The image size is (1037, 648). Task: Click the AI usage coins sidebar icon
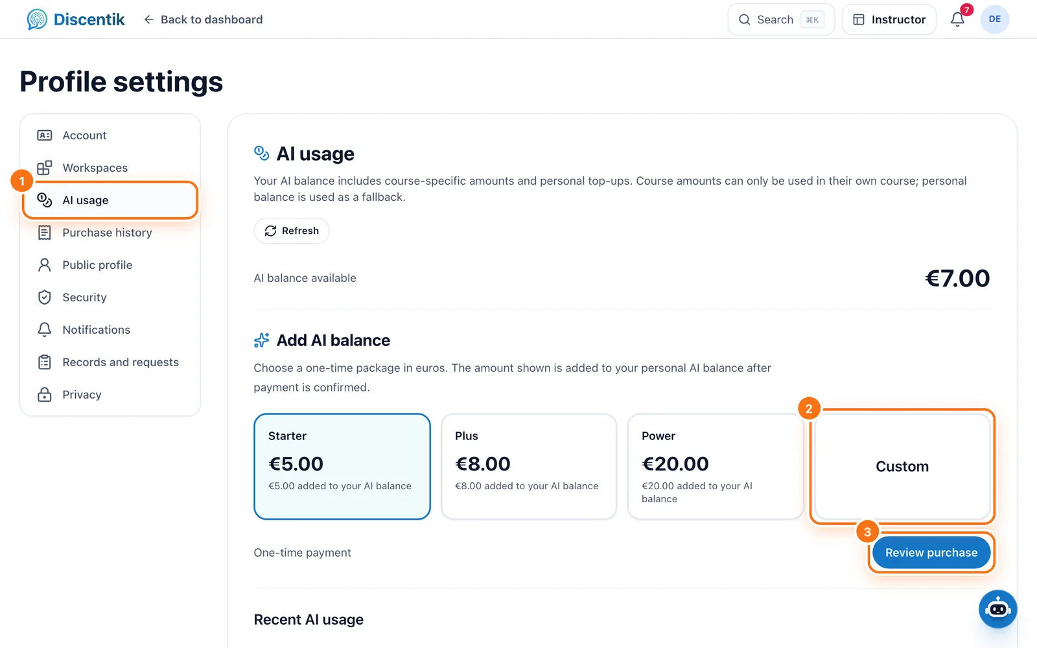click(45, 200)
